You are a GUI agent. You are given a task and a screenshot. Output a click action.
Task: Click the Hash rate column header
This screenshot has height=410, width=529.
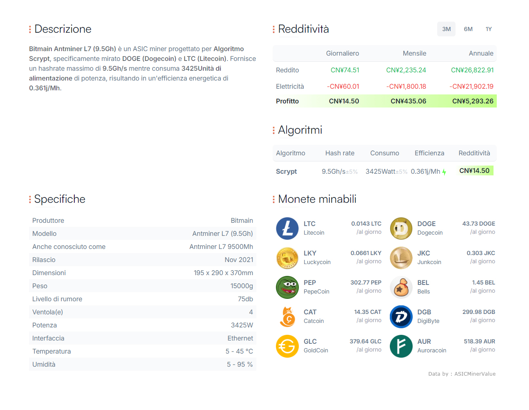[x=340, y=153]
